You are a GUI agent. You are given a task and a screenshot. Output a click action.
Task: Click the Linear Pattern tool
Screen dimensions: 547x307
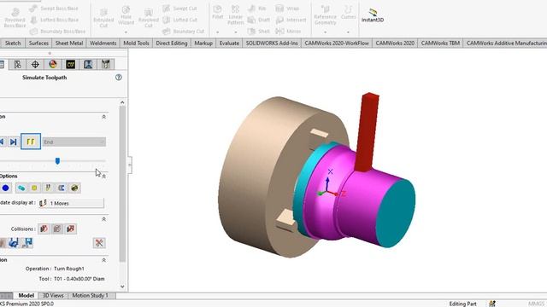tap(236, 15)
